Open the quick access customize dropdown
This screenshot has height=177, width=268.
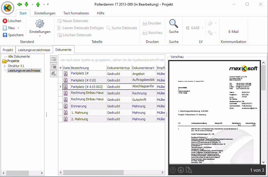(x=48, y=4)
